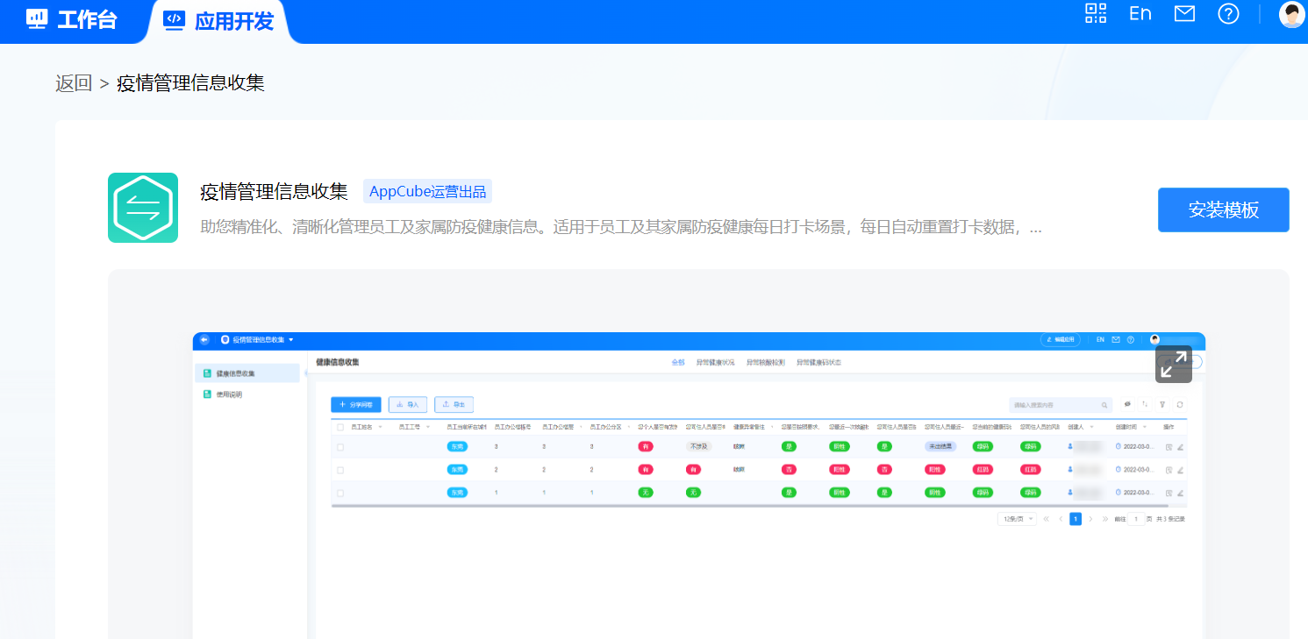
Task: Open the QR code icon in header
Action: tap(1096, 14)
